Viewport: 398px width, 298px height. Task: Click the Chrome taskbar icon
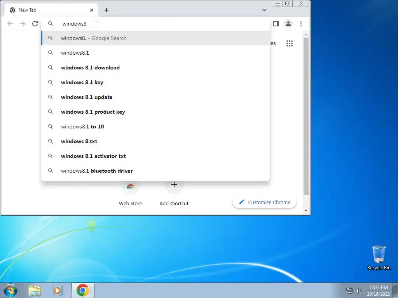[x=82, y=290]
